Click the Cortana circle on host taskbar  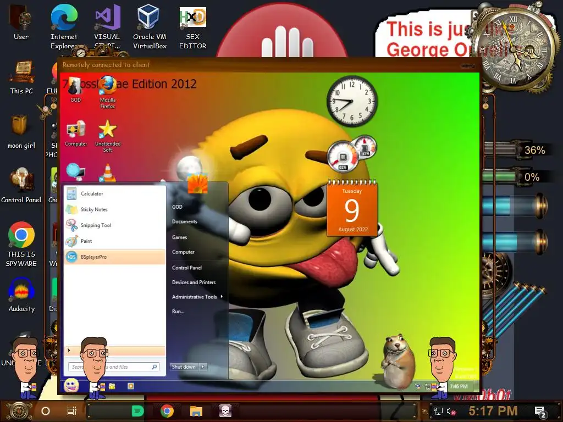coord(46,411)
